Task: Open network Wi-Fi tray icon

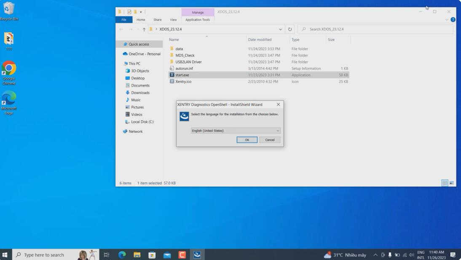Action: pos(405,255)
